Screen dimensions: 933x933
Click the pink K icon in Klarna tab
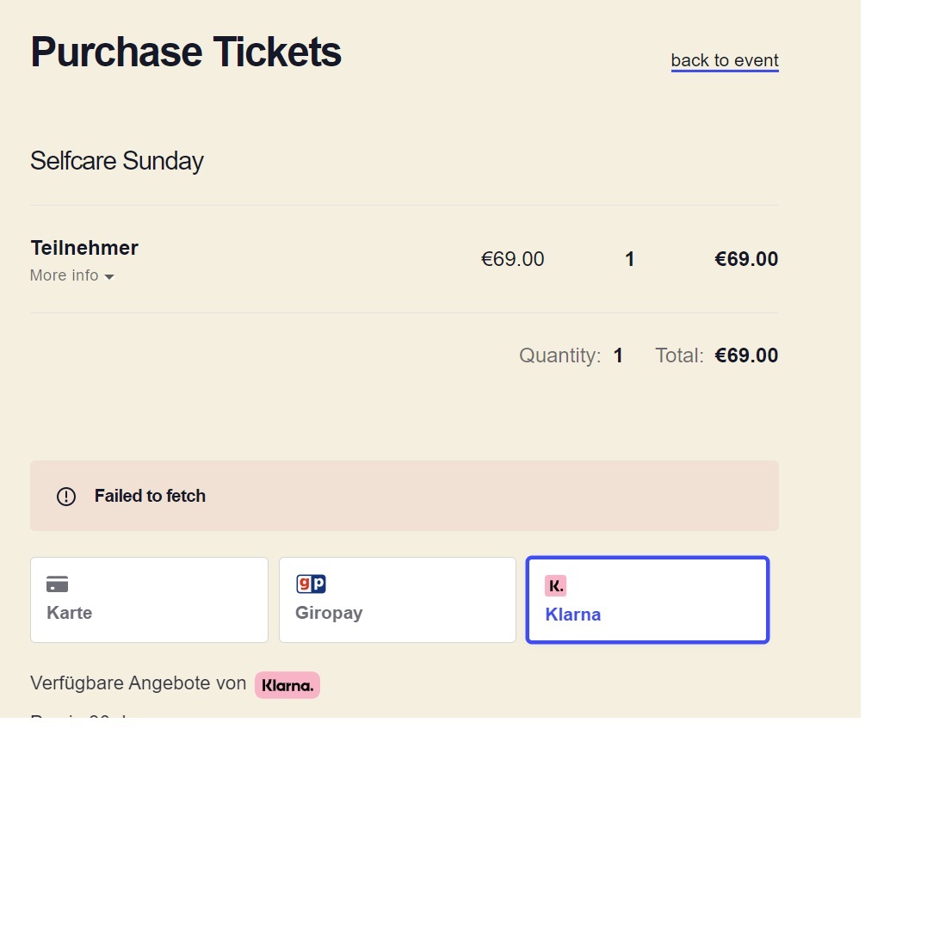click(556, 586)
